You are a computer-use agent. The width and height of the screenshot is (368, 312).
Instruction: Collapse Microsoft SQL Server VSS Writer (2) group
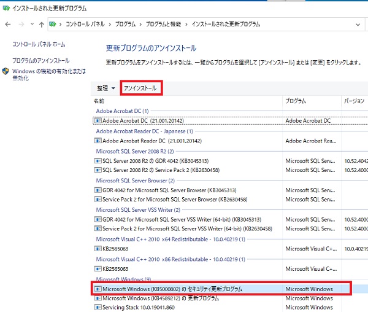[138, 210]
